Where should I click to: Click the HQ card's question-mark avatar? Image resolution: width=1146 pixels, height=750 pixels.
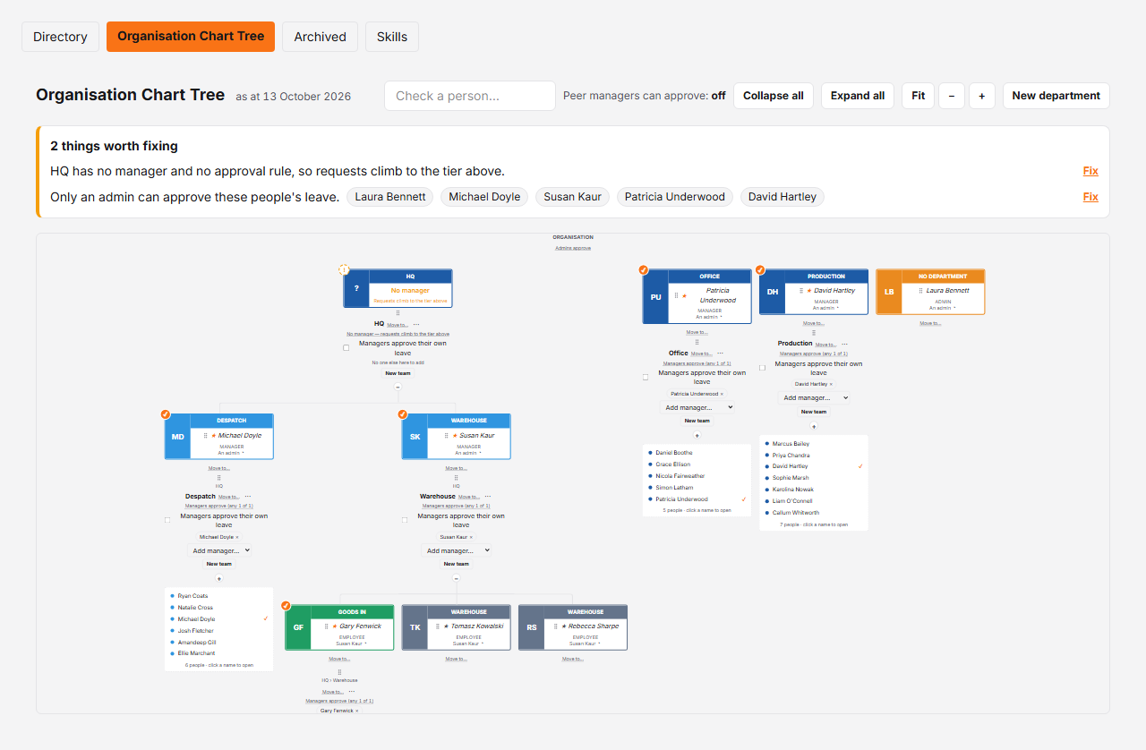tap(356, 289)
